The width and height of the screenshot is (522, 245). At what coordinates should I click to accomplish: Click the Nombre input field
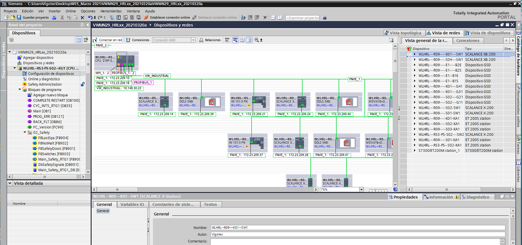(x=357, y=228)
